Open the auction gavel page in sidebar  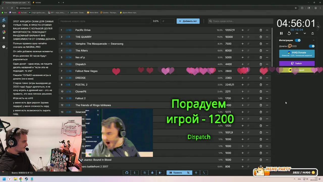(4, 20)
